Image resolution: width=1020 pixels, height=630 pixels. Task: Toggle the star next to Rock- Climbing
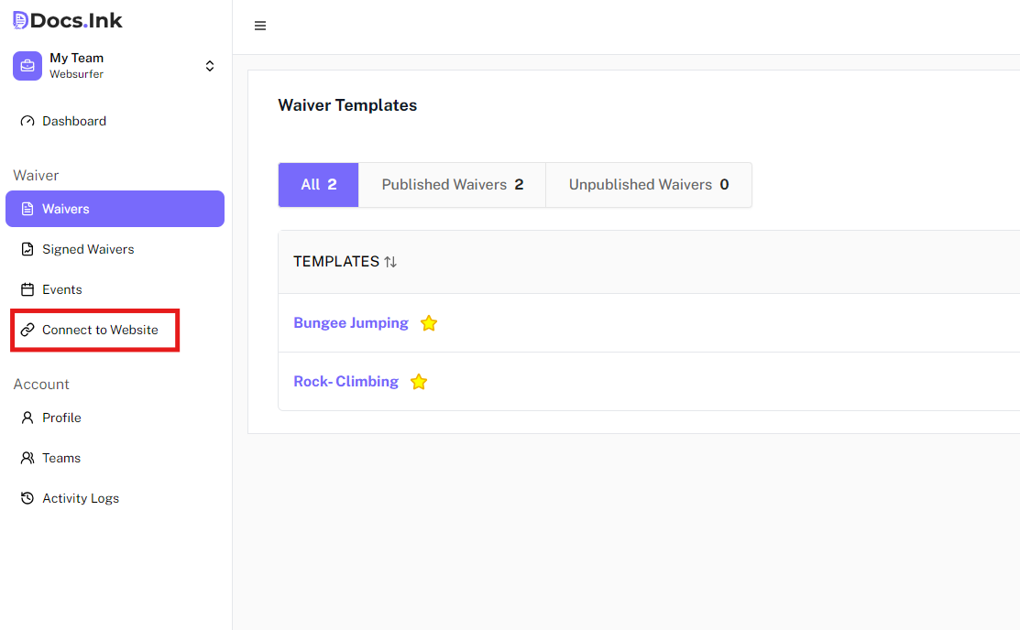pyautogui.click(x=419, y=382)
